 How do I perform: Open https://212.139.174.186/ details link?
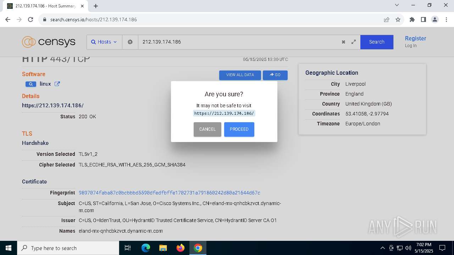[53, 106]
